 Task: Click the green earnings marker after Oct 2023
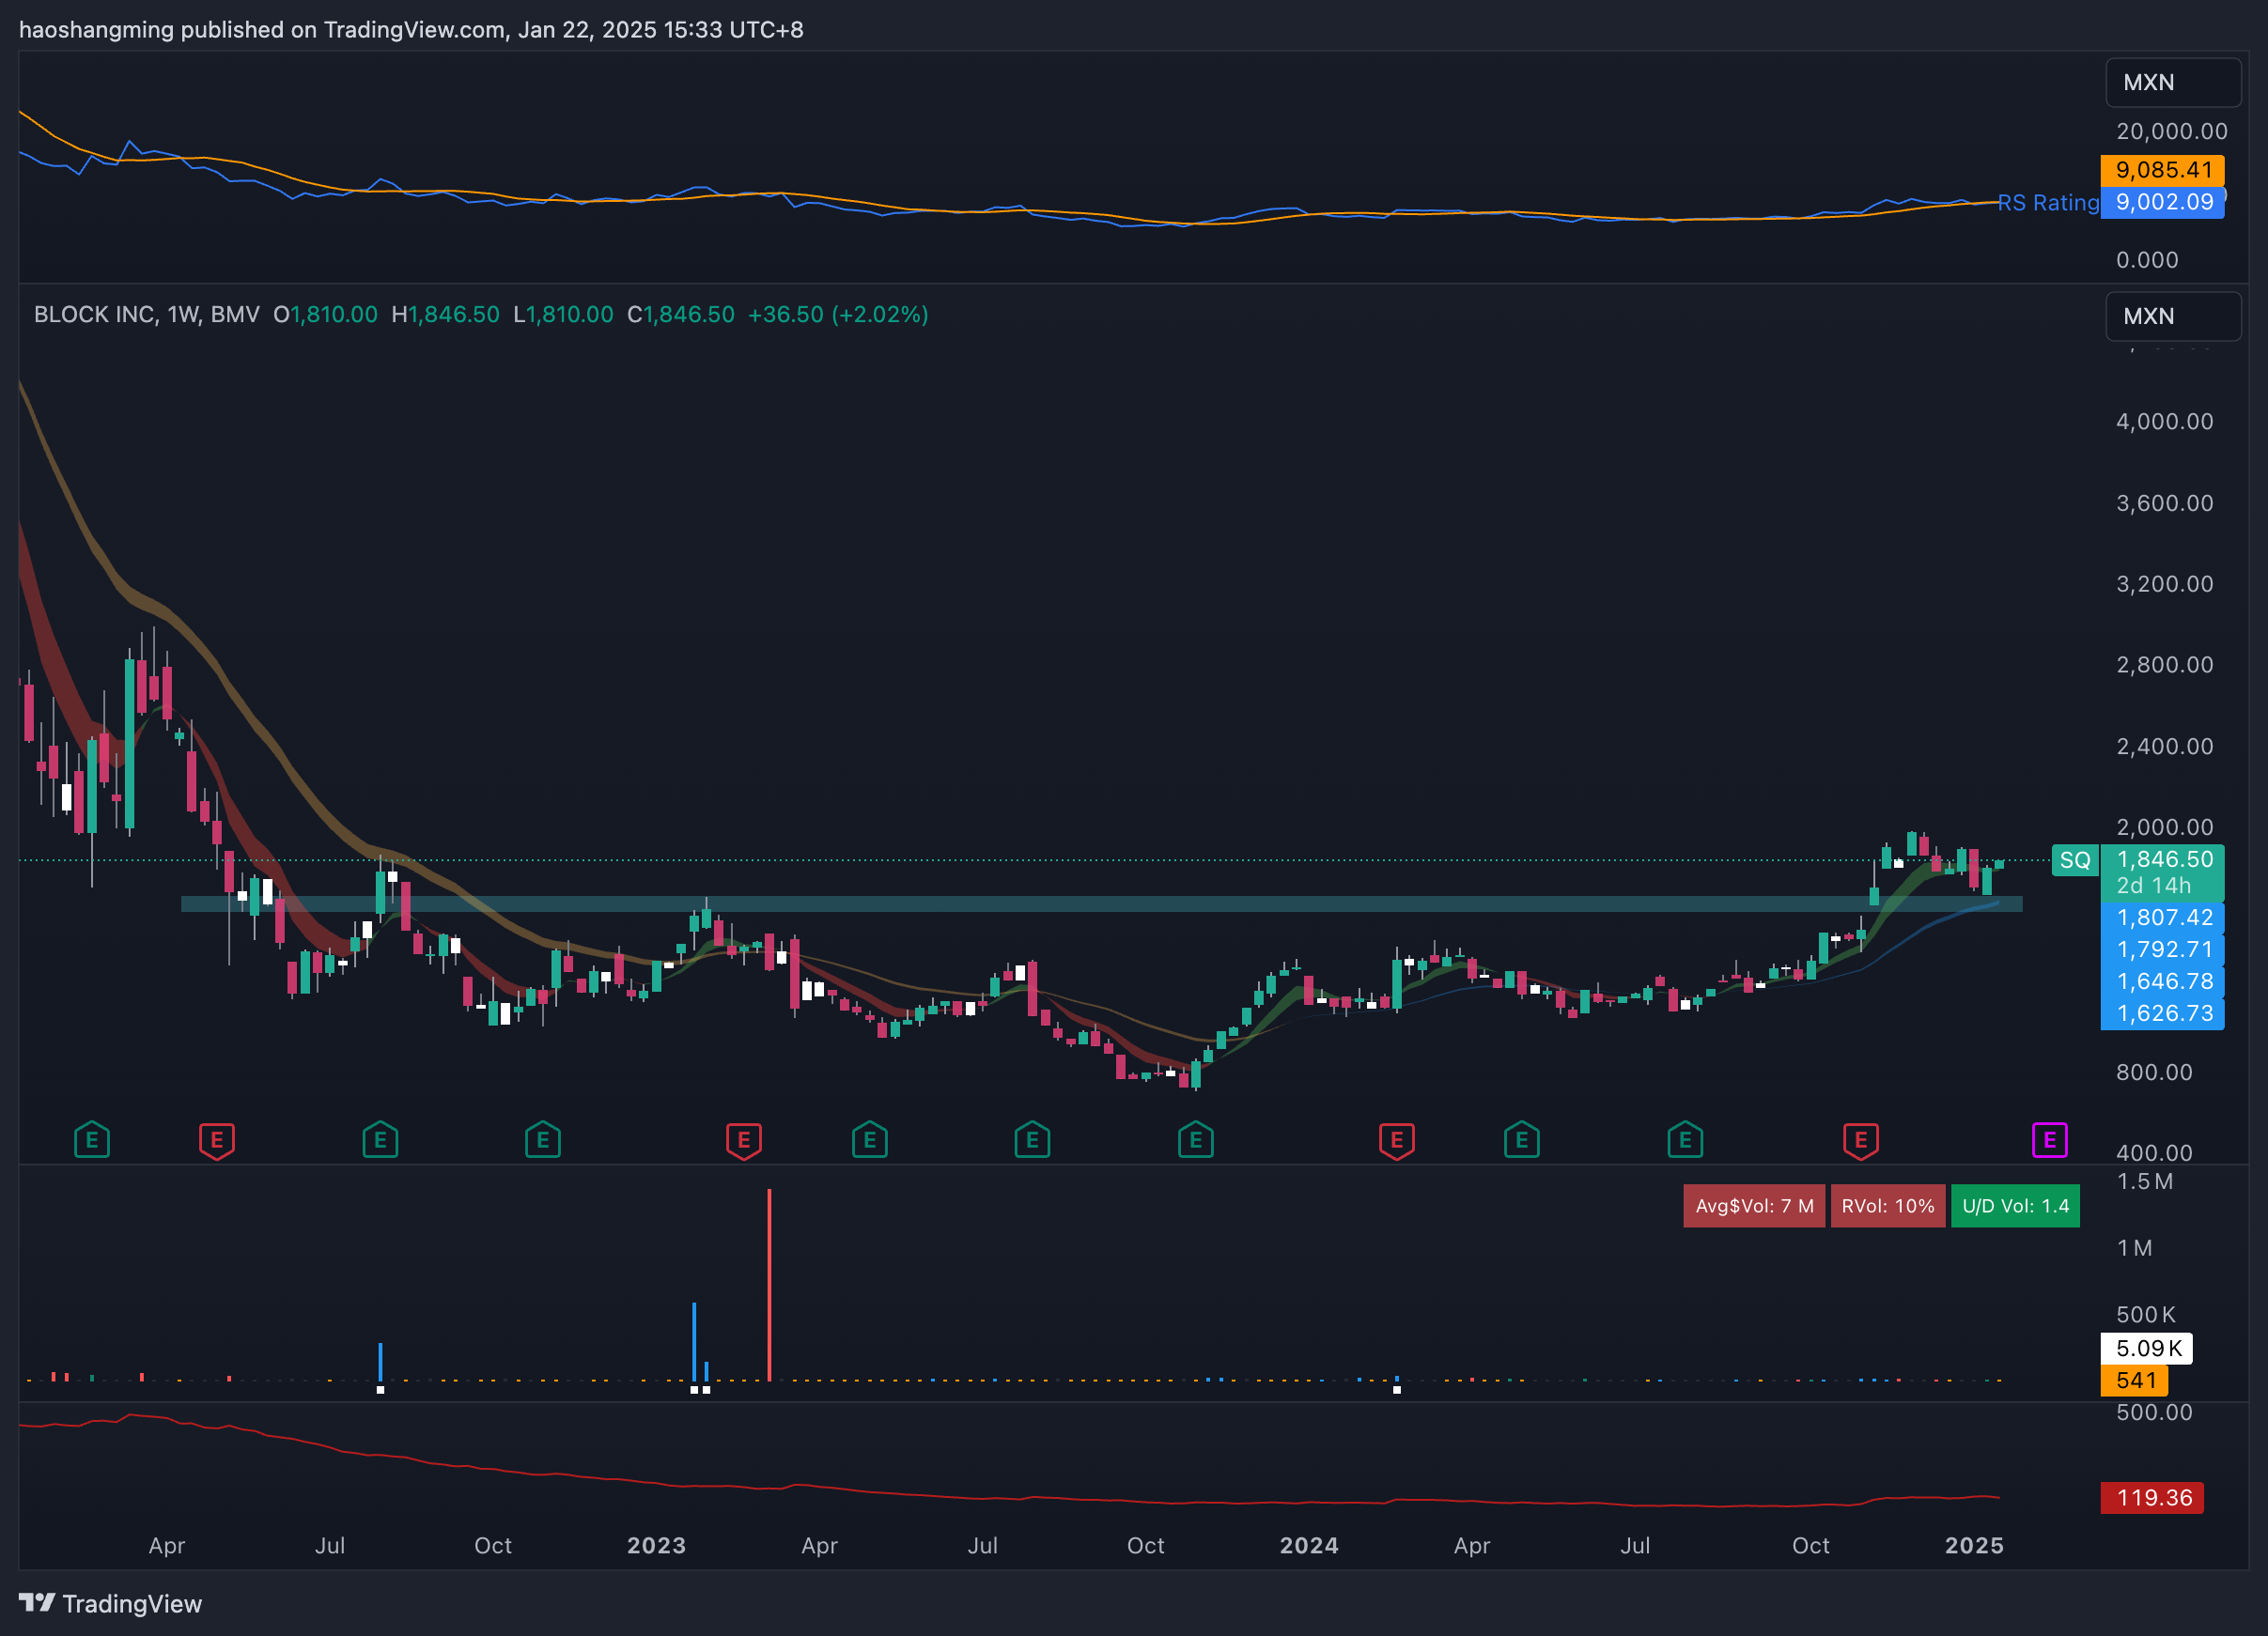coord(1195,1139)
